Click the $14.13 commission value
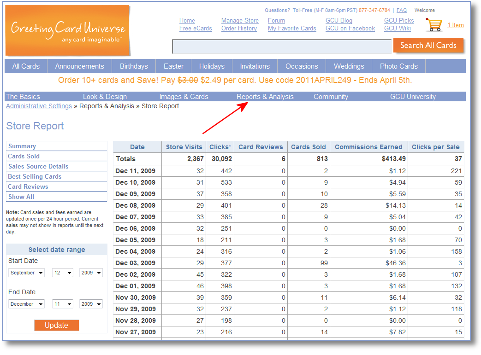The image size is (481, 355). (395, 205)
